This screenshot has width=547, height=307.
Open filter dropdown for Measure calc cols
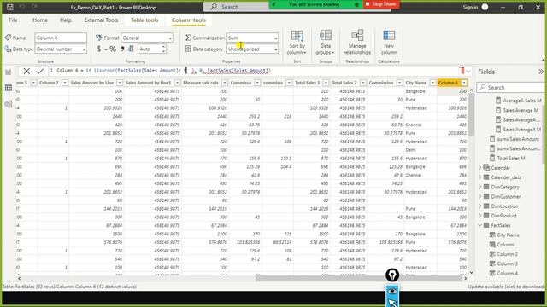[224, 83]
